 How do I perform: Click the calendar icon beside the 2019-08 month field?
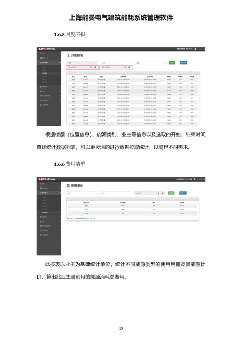pos(163,193)
